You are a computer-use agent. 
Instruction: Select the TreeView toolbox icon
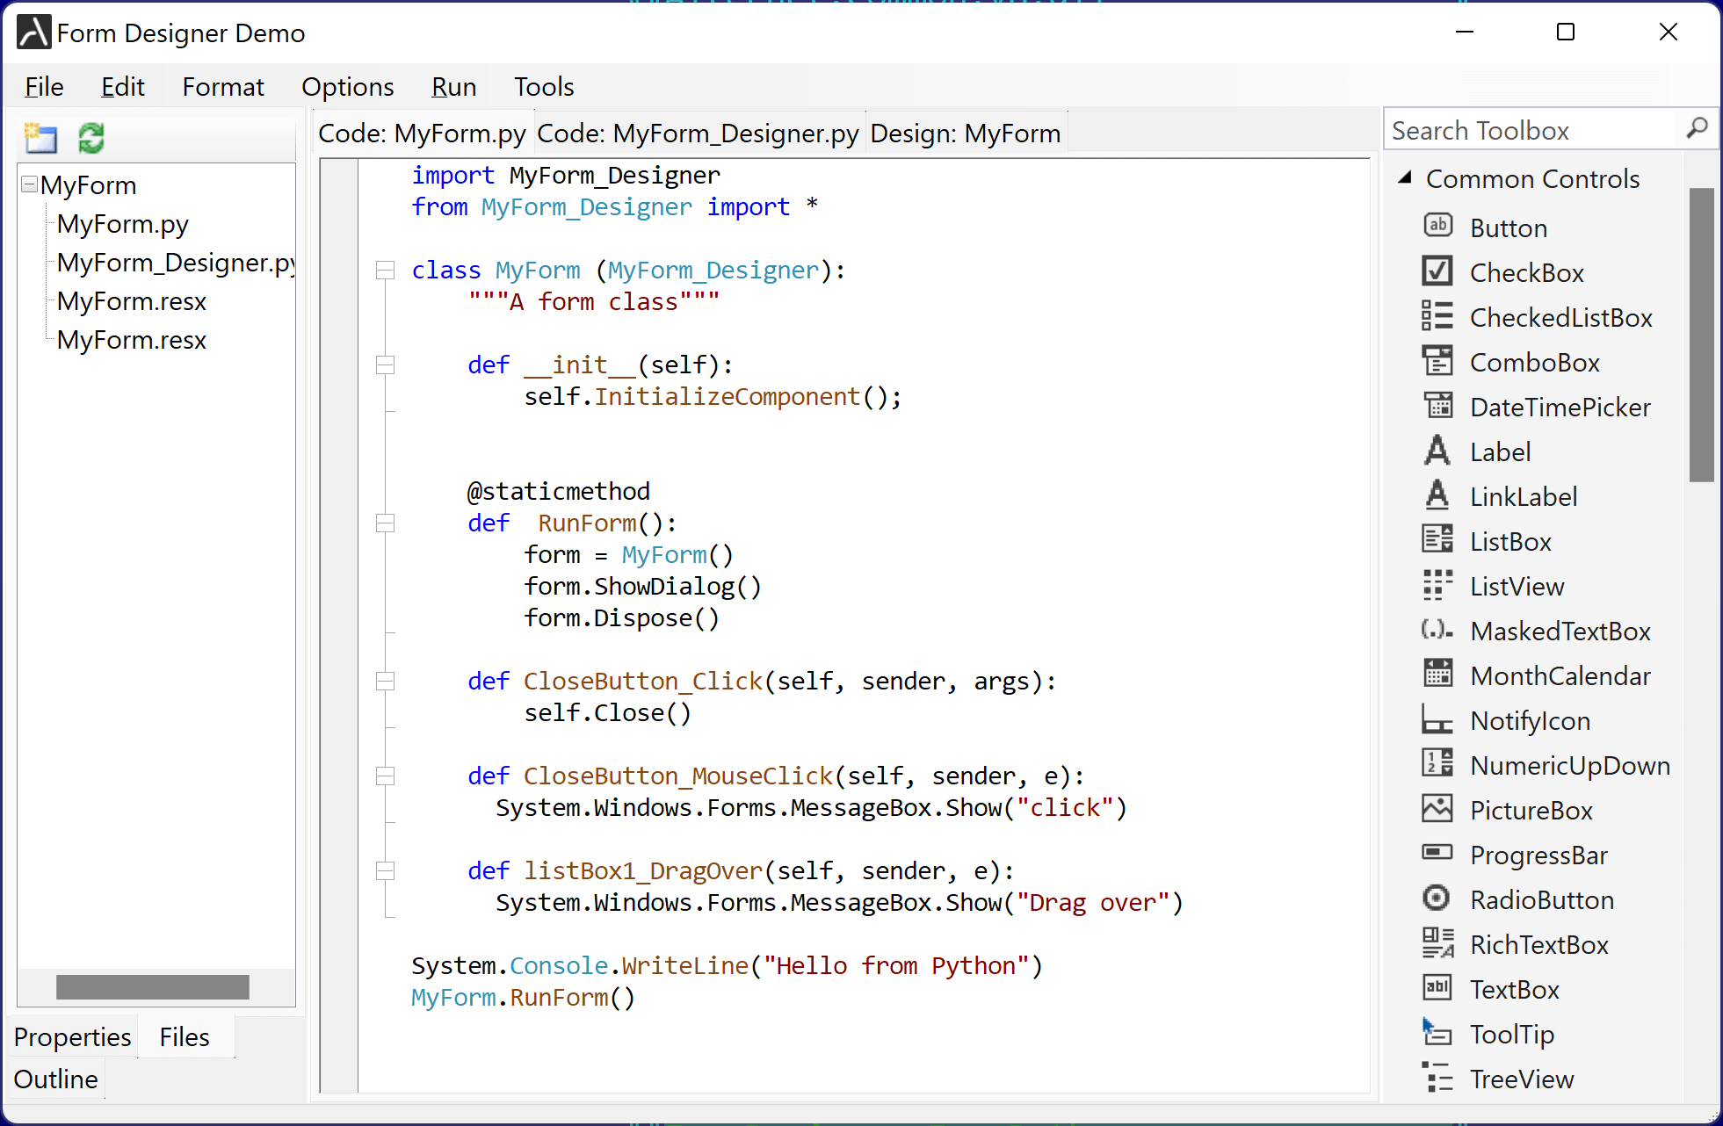click(1437, 1078)
